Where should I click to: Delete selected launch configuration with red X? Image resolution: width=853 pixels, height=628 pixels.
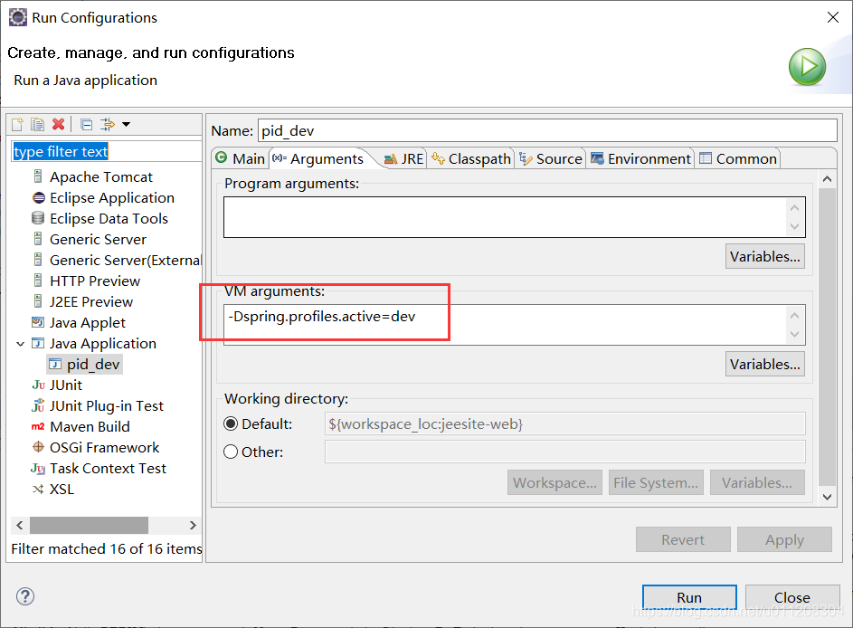[58, 125]
